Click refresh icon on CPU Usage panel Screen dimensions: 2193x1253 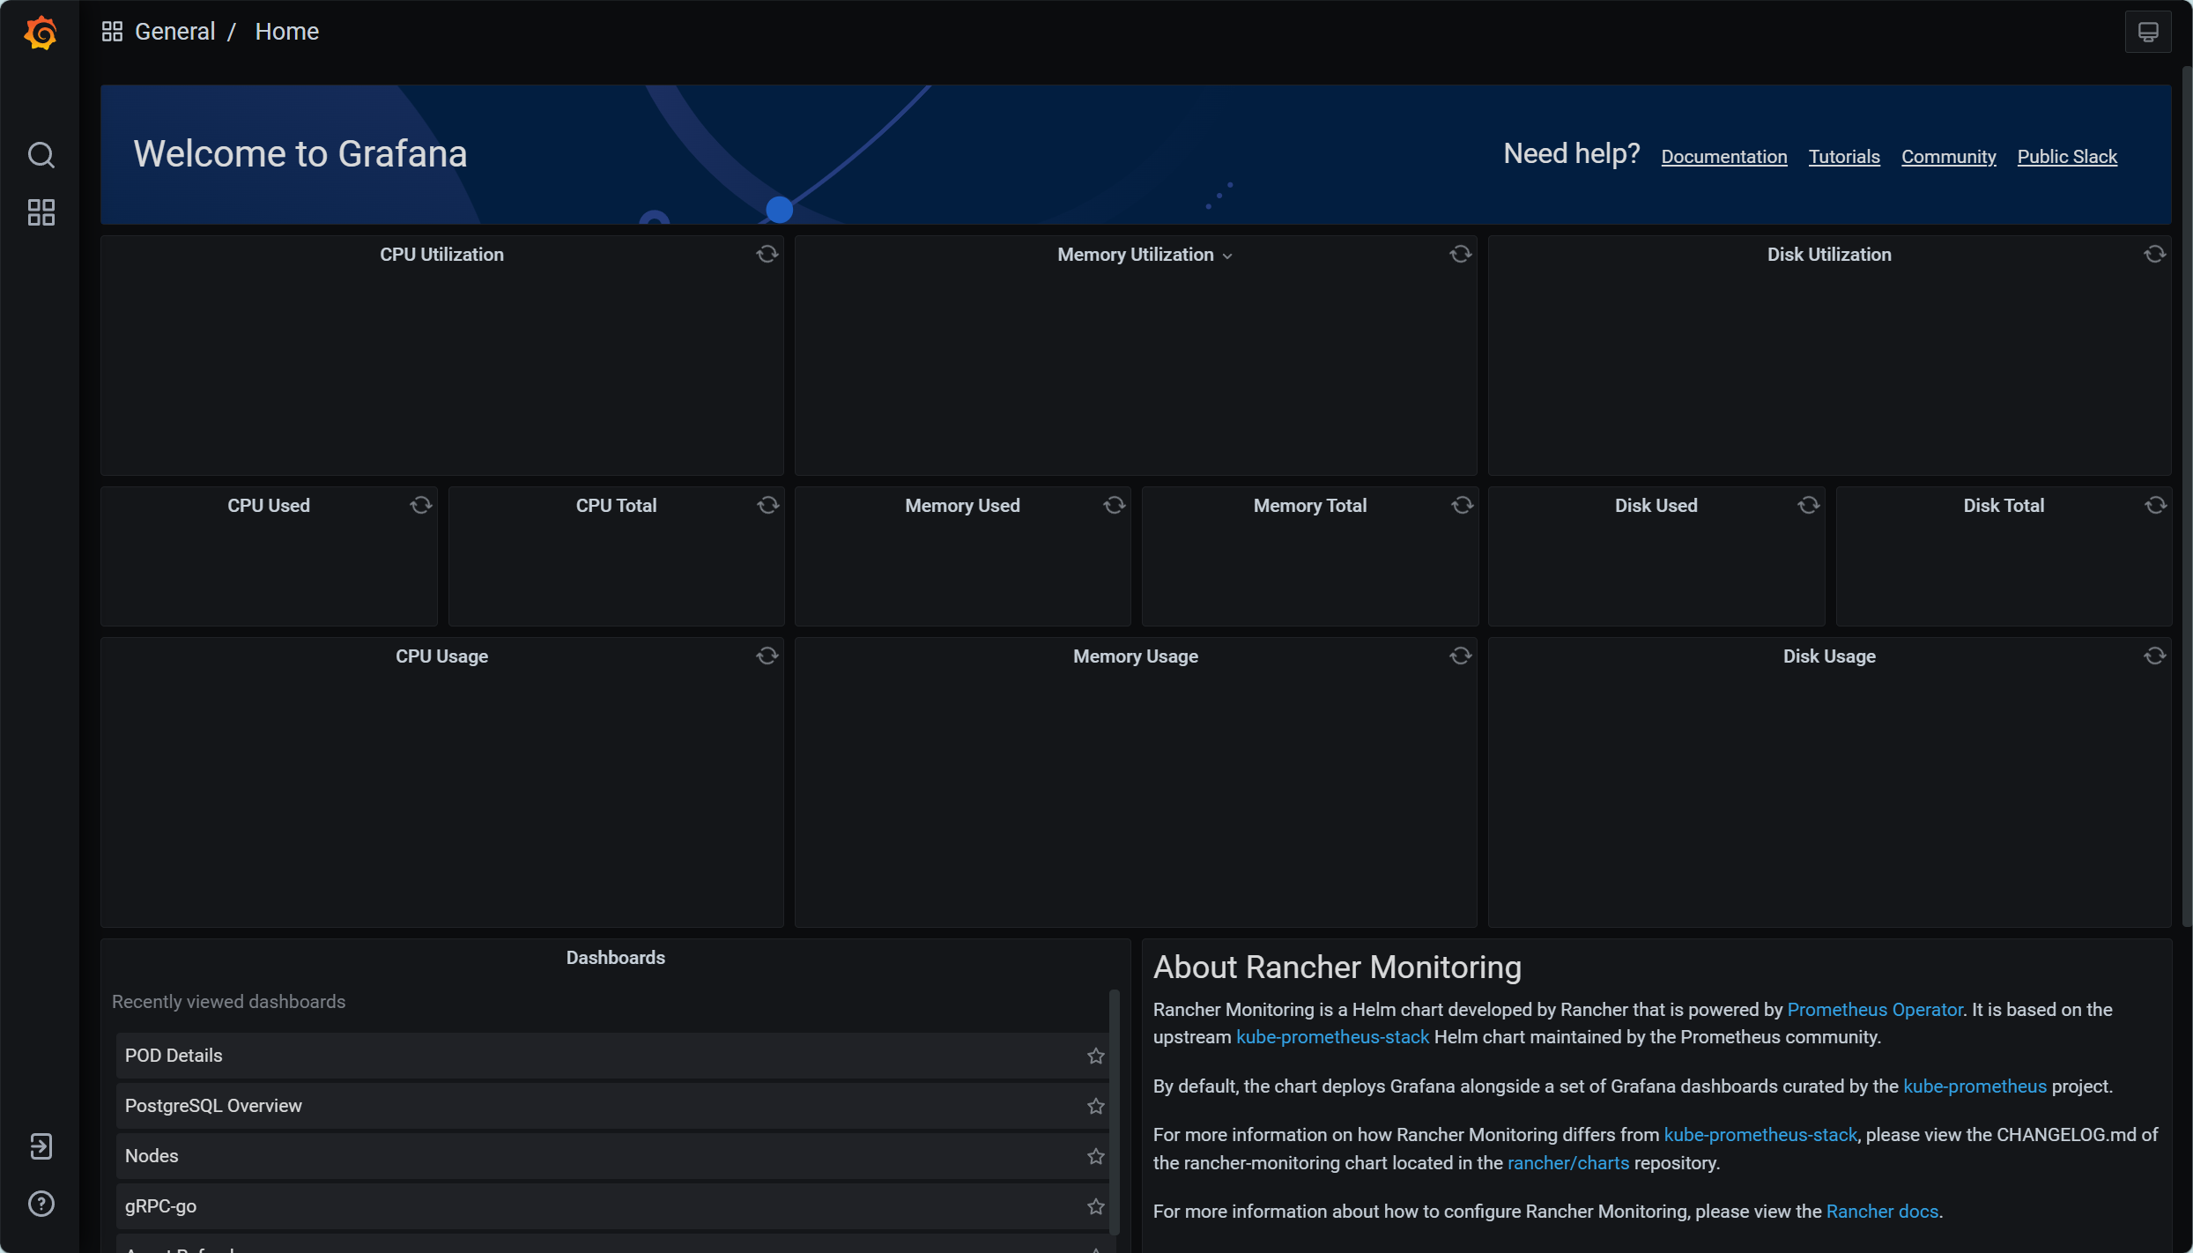point(767,656)
